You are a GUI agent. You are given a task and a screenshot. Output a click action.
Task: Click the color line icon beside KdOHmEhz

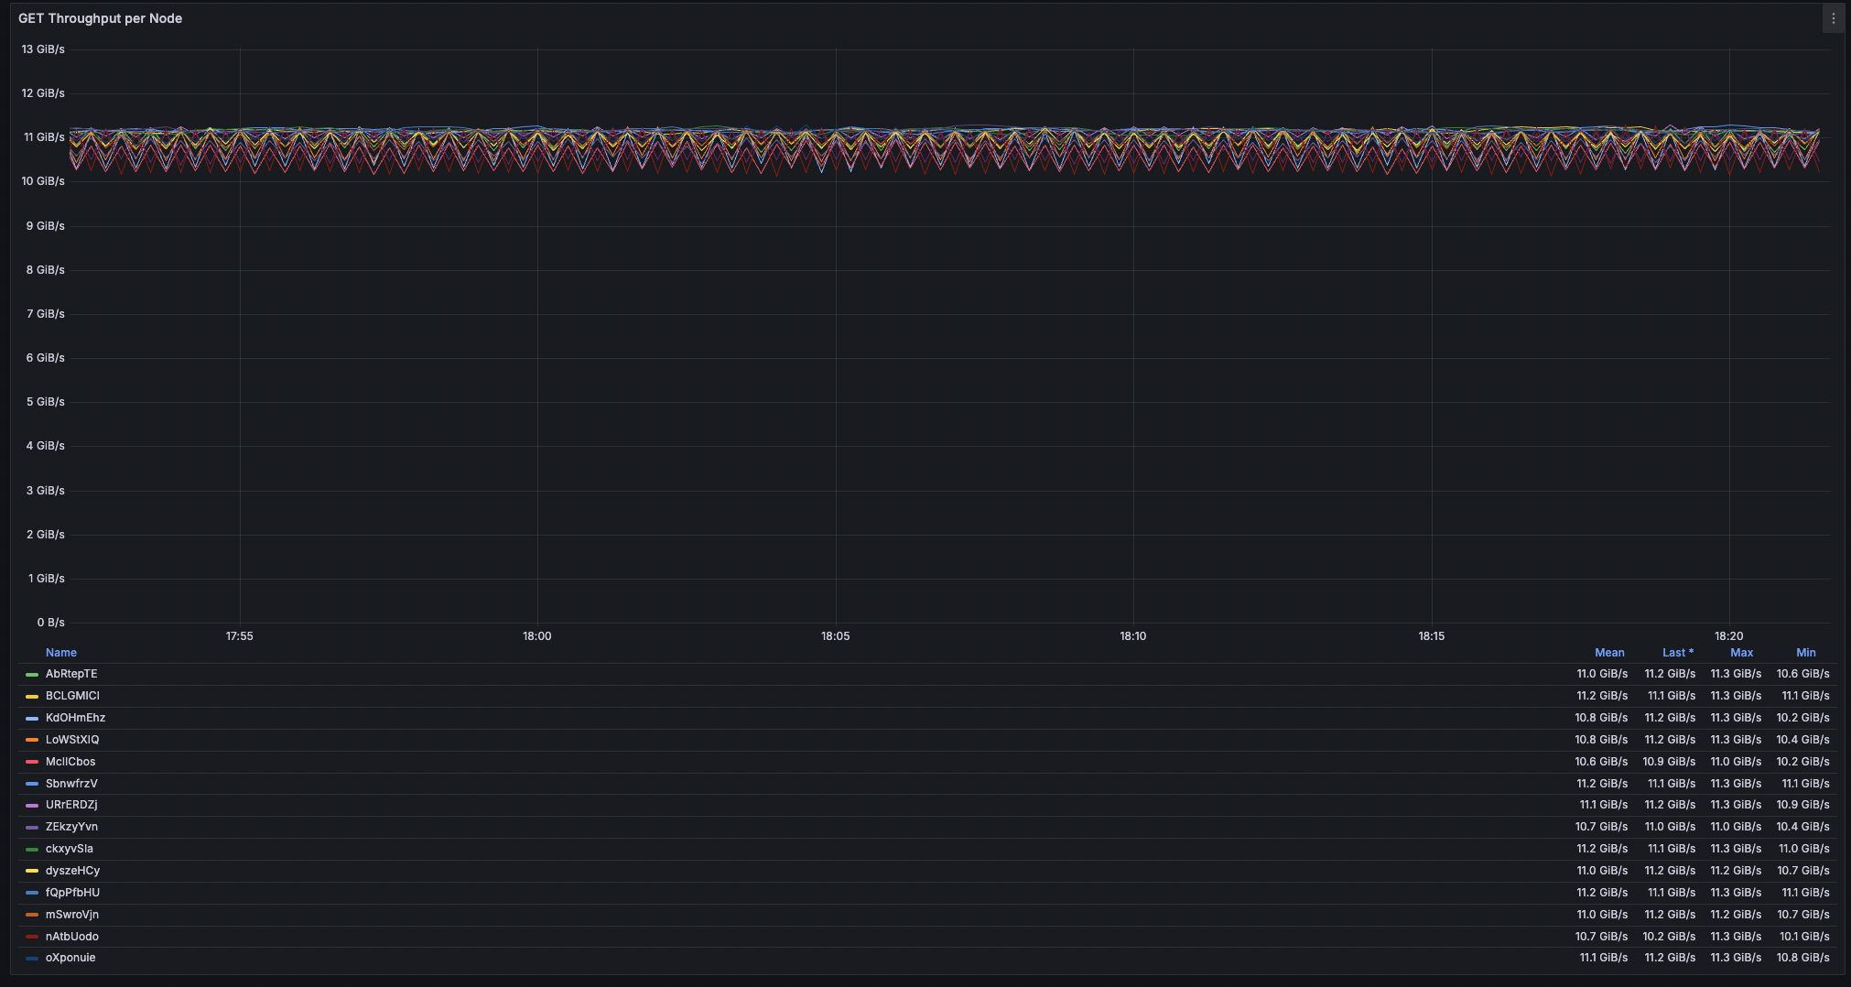coord(33,718)
